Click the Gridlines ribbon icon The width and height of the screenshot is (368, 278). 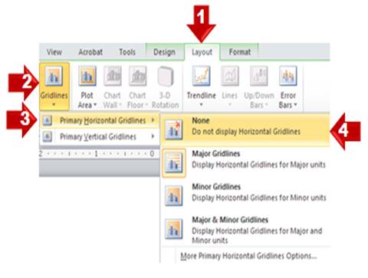click(54, 76)
